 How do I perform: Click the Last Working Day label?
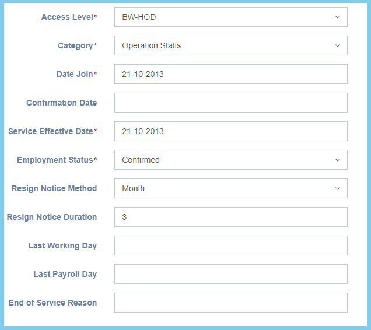click(x=62, y=245)
